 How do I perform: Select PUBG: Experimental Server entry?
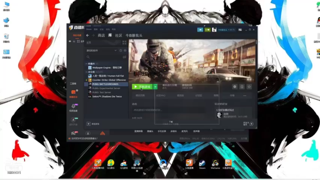106,88
